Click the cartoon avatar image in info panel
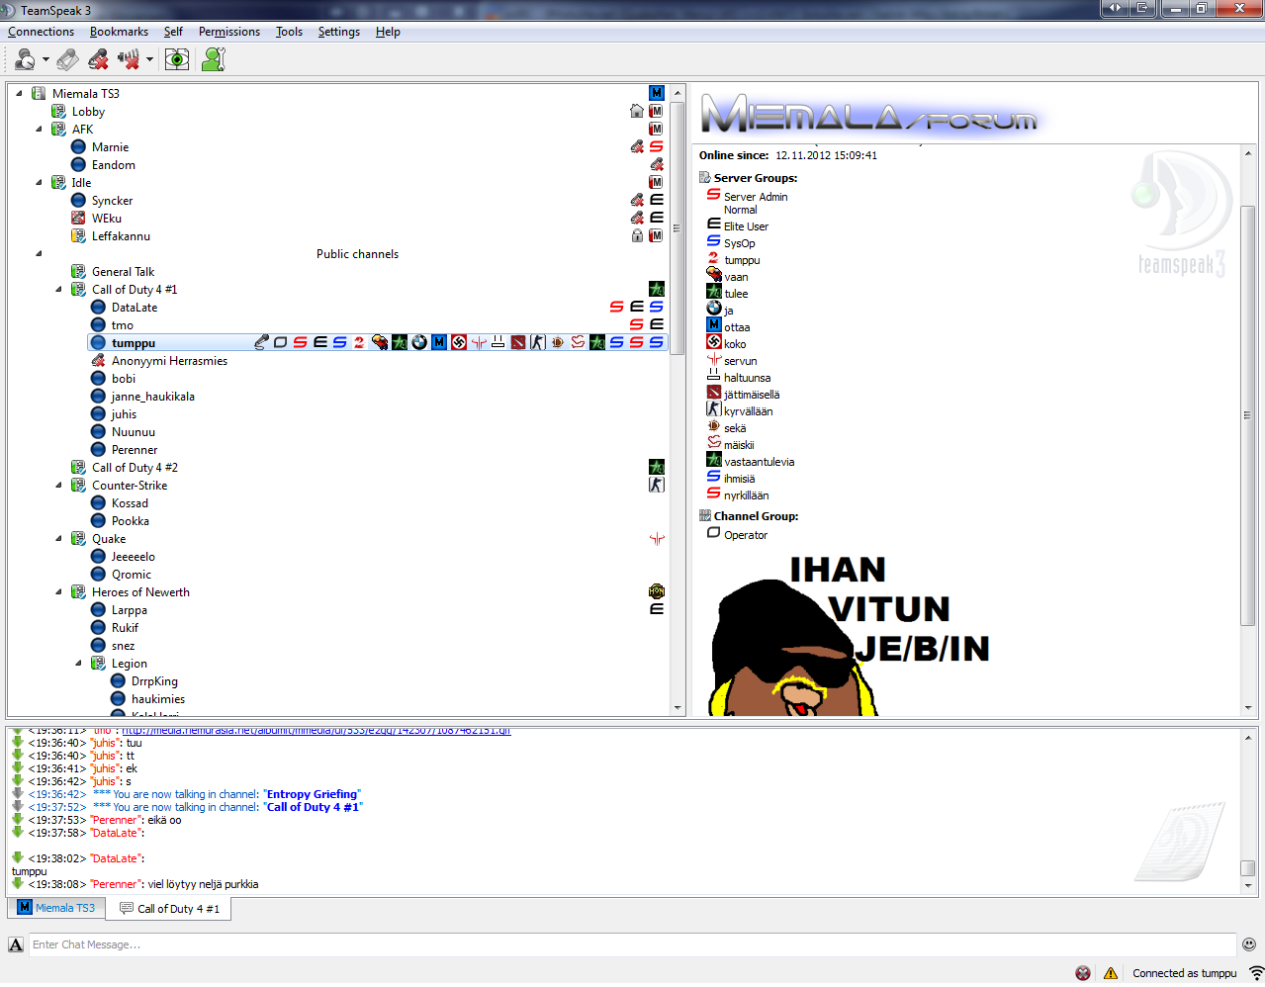 851,635
